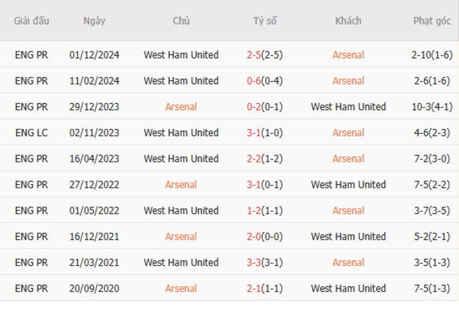Click the 2-1 score on 20/09/2020
Viewport: 459px width, 309px height.
point(254,289)
